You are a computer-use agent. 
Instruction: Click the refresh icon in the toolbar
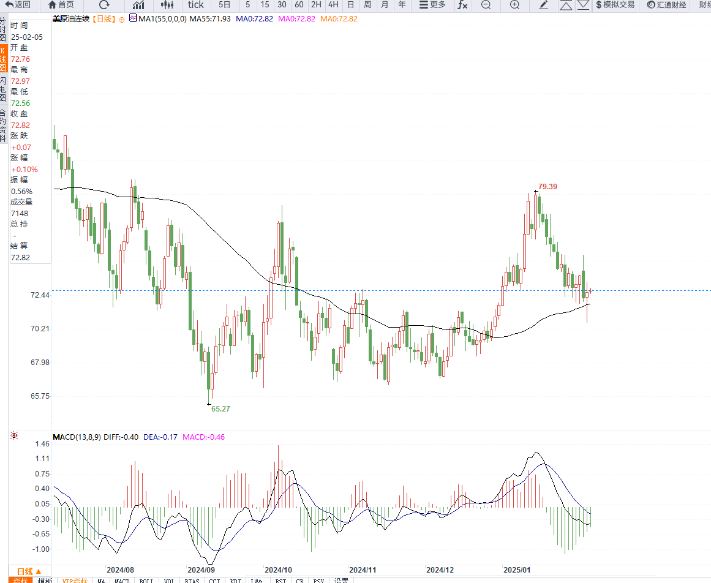coord(104,5)
